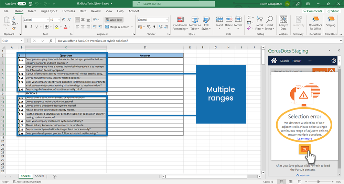The height and width of the screenshot is (184, 344).
Task: Open Find & Select
Action: point(269,23)
